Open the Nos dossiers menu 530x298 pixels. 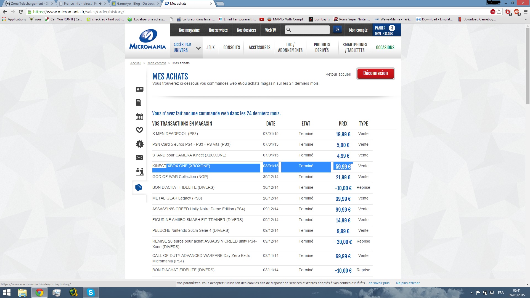pyautogui.click(x=247, y=30)
